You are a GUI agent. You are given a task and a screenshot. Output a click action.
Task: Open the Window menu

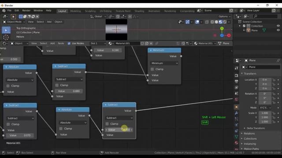[x=38, y=11]
